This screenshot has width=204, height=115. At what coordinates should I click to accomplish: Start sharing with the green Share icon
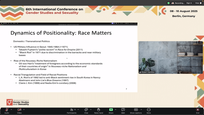pos(111,110)
